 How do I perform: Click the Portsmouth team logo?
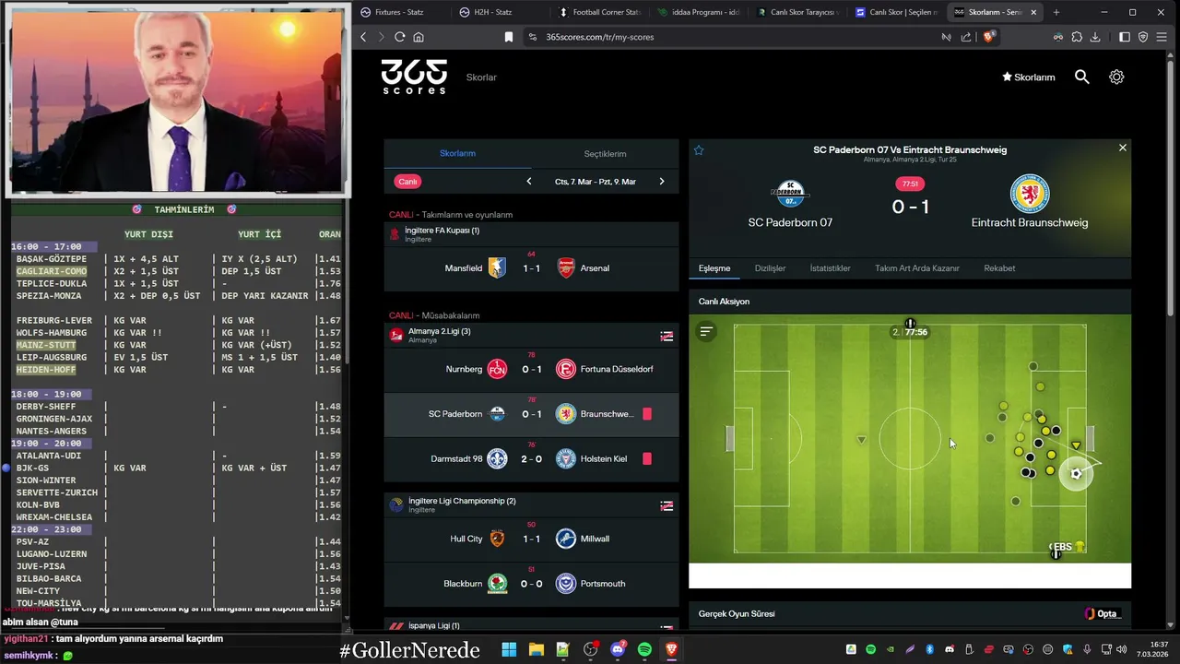click(566, 584)
